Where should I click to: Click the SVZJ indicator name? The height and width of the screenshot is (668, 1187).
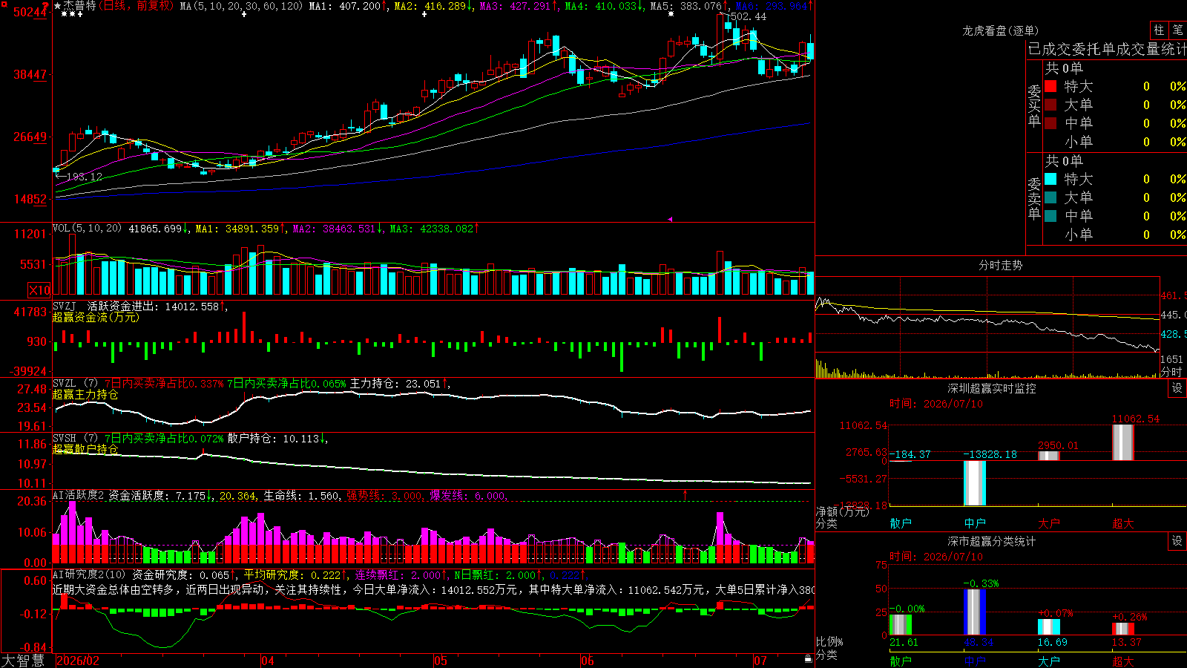pos(65,306)
